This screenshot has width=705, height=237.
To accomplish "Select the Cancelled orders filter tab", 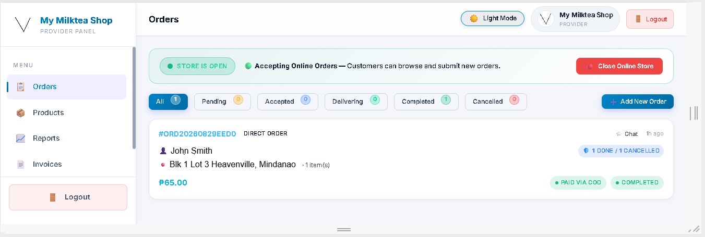I will [x=496, y=102].
